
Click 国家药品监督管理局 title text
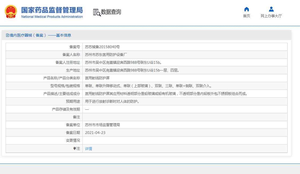(x=52, y=10)
